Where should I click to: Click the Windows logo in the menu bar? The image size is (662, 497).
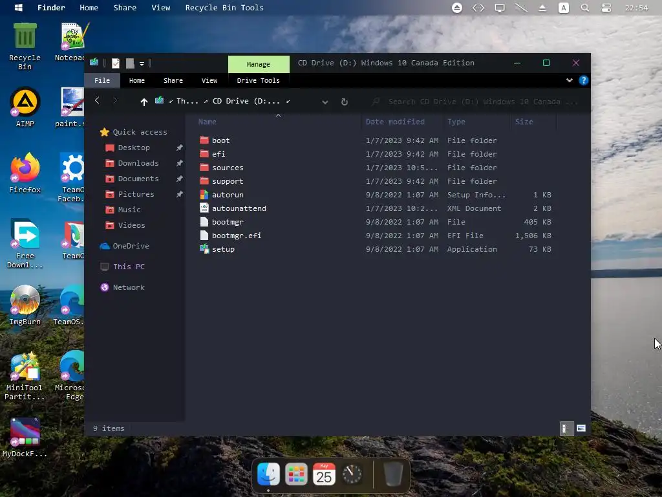pyautogui.click(x=19, y=8)
